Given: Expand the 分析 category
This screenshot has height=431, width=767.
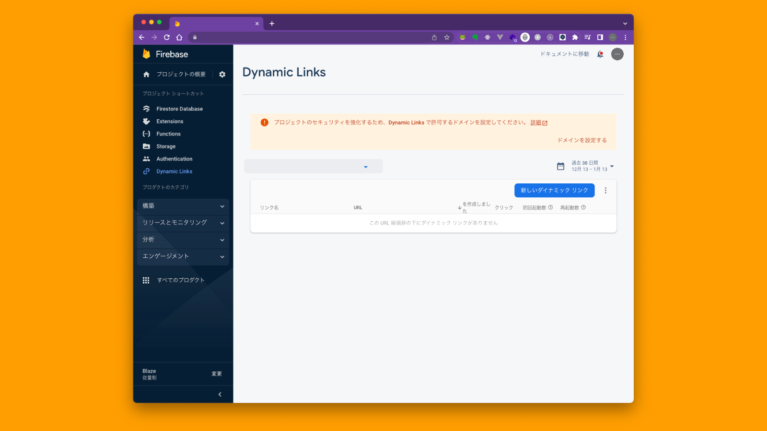Looking at the screenshot, I should click(183, 240).
